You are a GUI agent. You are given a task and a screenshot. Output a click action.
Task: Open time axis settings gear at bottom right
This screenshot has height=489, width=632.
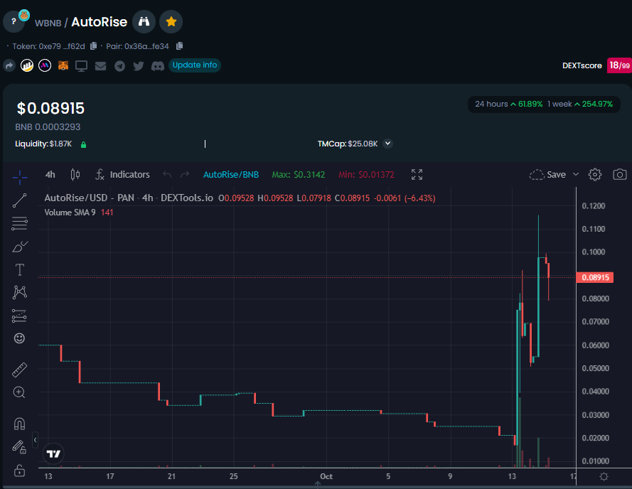[x=604, y=476]
